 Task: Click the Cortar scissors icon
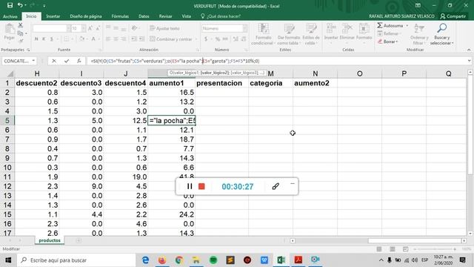coord(21,25)
